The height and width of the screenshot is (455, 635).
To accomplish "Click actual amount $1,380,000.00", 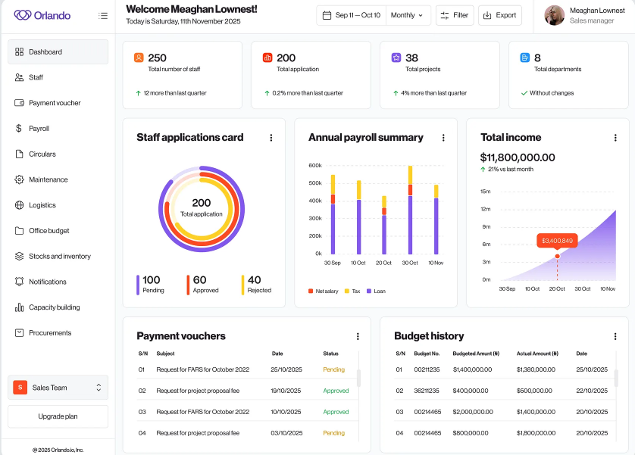I will [536, 369].
